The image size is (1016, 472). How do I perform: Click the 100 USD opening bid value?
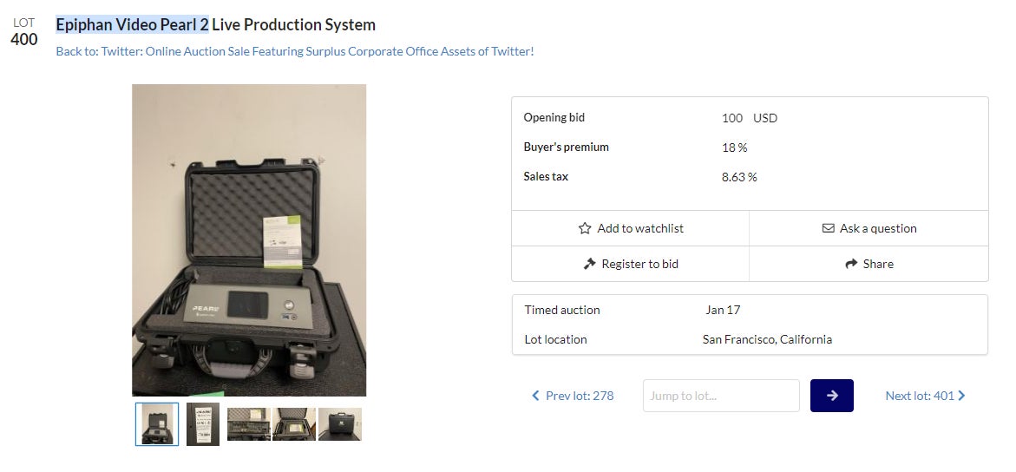pyautogui.click(x=749, y=118)
